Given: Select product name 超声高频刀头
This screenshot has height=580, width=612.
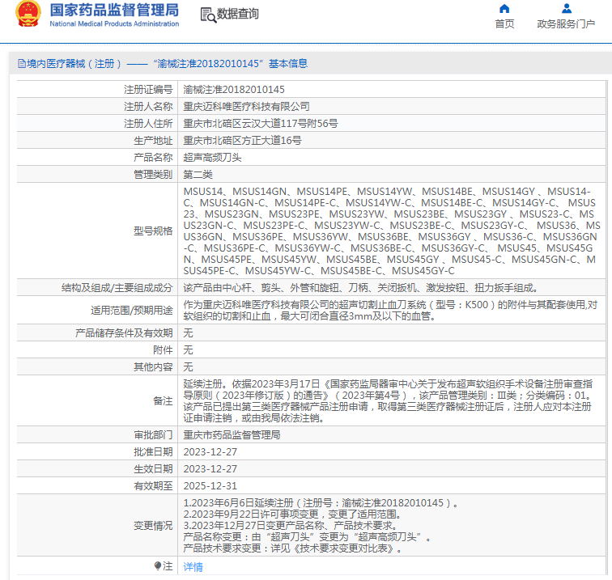Looking at the screenshot, I should [212, 158].
